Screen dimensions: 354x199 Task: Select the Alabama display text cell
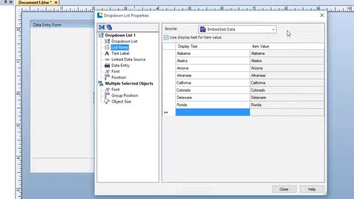[212, 54]
